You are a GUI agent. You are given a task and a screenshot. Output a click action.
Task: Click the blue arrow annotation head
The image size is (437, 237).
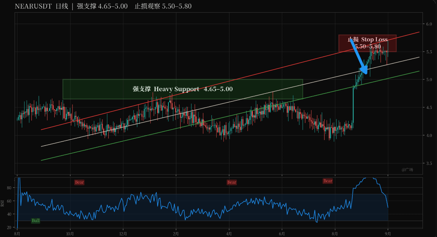(364, 70)
